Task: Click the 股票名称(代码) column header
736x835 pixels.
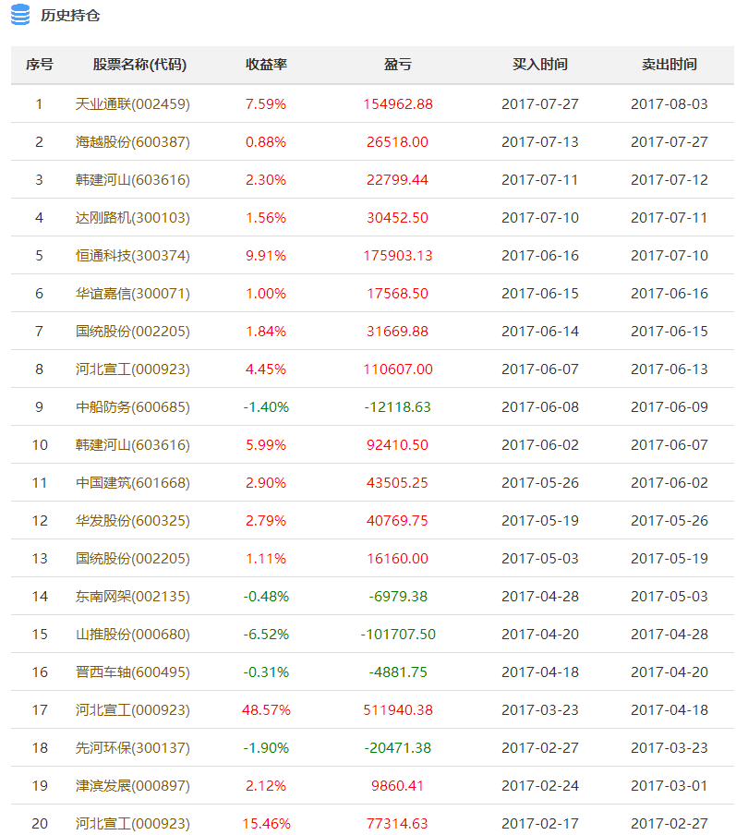Action: [x=139, y=65]
